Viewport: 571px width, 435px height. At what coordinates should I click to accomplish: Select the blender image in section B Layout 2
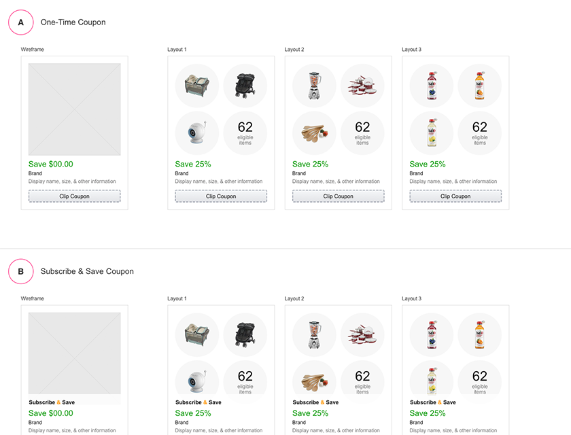tap(314, 334)
